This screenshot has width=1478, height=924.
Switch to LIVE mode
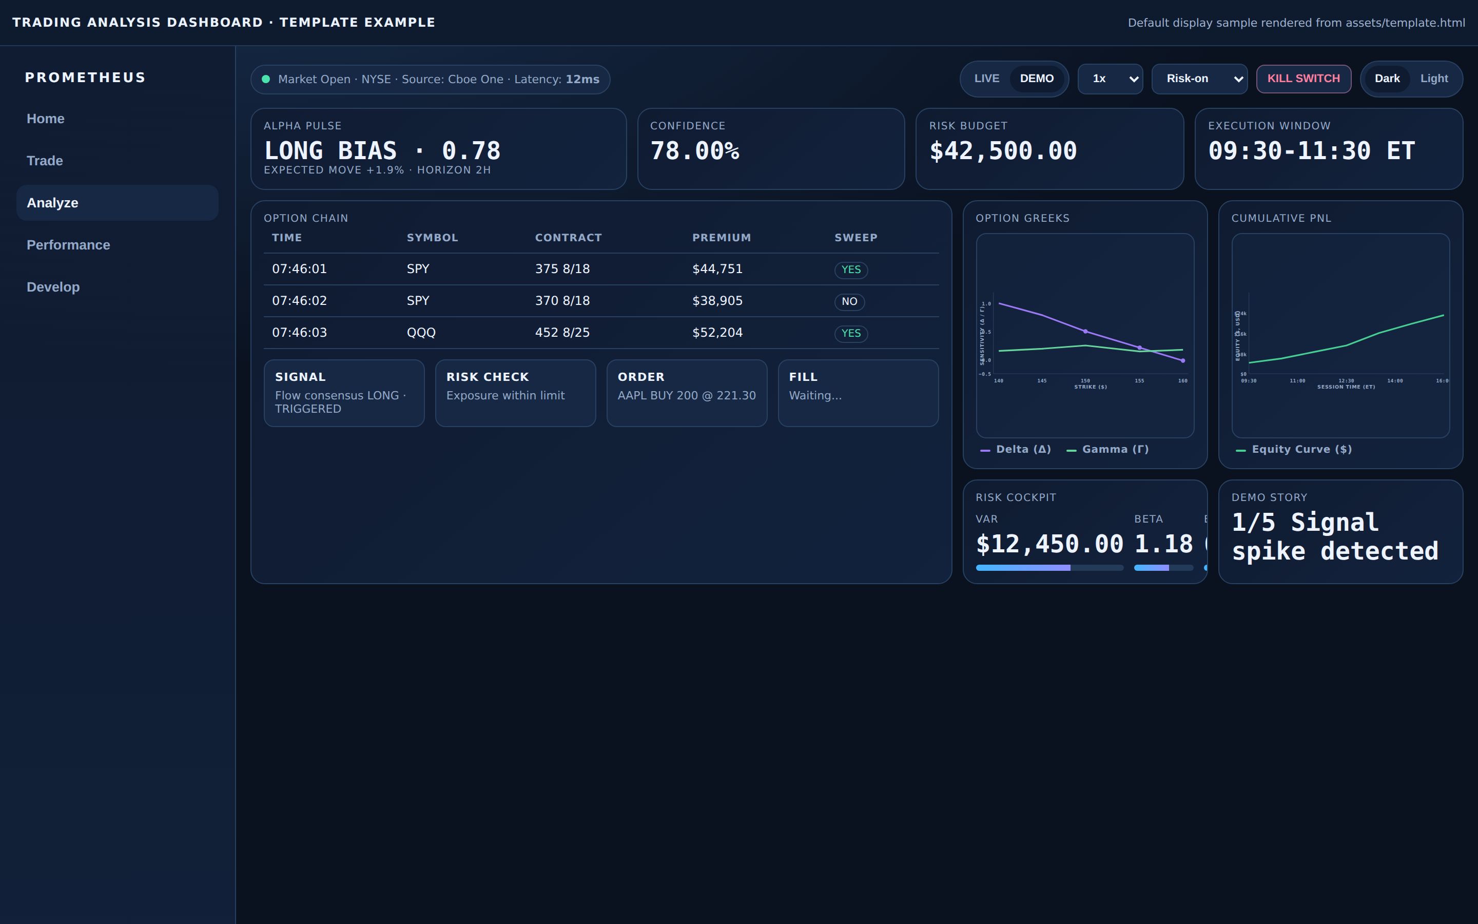[x=986, y=78]
